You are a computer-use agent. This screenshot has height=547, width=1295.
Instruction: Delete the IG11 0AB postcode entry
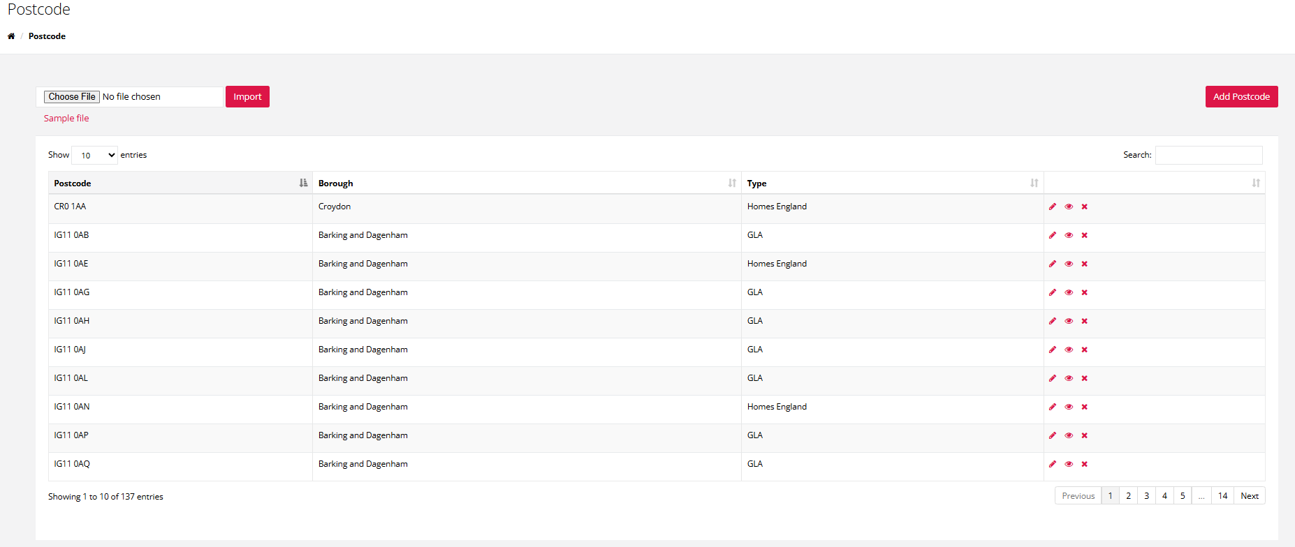[x=1085, y=235]
